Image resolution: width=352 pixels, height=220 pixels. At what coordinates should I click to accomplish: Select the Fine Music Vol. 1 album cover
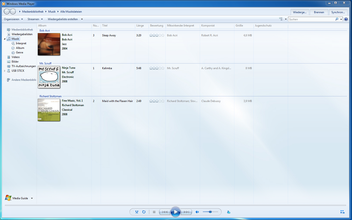pyautogui.click(x=49, y=110)
